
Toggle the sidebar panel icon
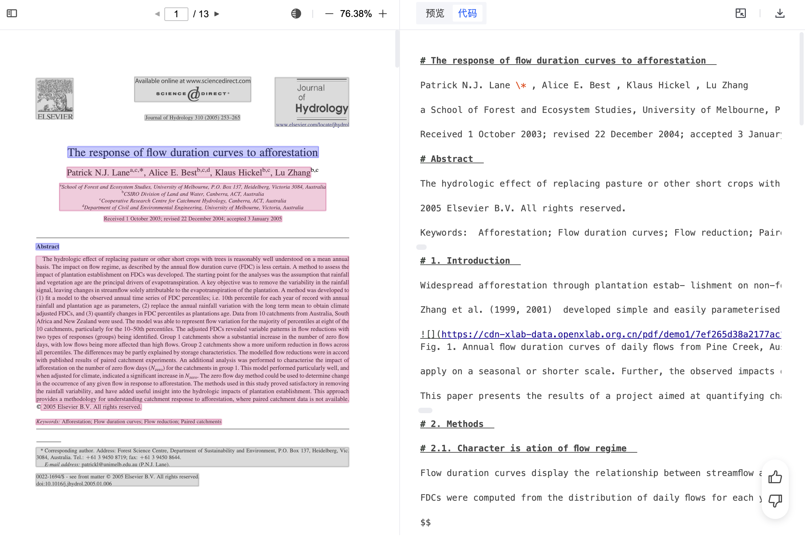click(x=12, y=14)
